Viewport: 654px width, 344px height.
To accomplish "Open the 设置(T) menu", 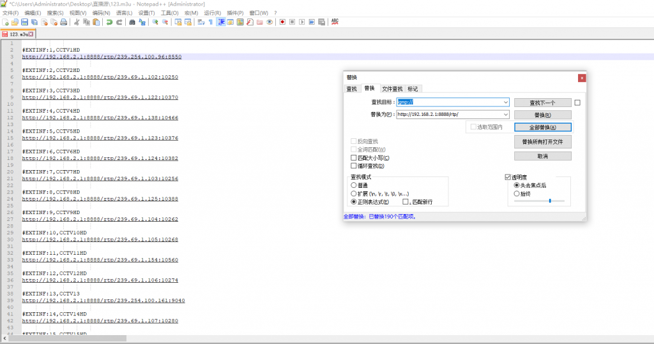I will click(x=146, y=13).
